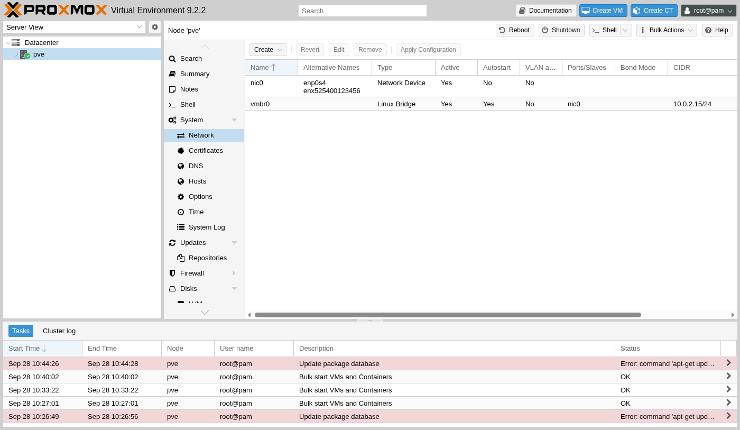The image size is (740, 430).
Task: Sort tasks by the Status header
Action: [x=668, y=349]
